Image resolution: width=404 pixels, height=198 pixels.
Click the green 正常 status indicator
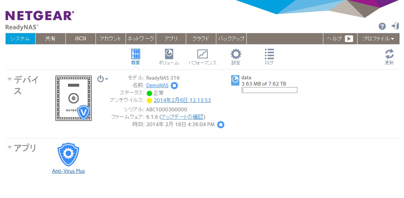click(x=149, y=93)
